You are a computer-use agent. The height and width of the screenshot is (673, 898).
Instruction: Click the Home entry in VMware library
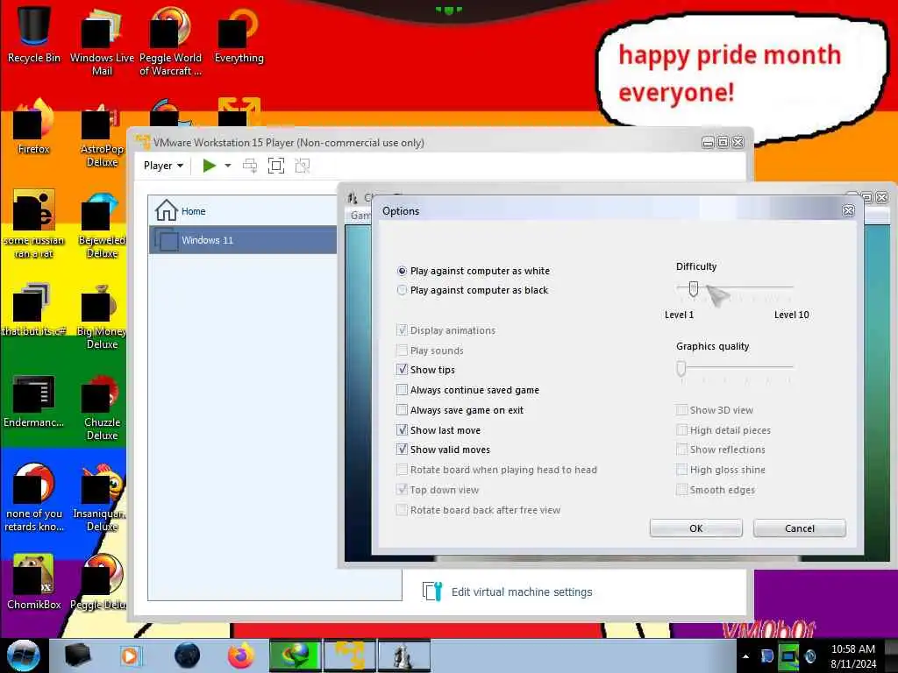pos(243,210)
